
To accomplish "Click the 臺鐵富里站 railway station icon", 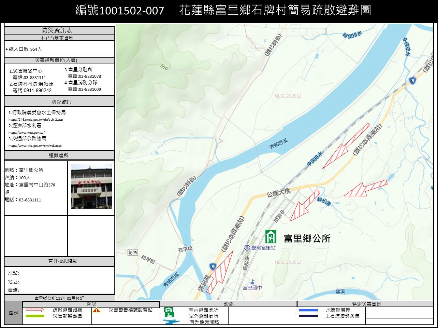I will coord(247,248).
